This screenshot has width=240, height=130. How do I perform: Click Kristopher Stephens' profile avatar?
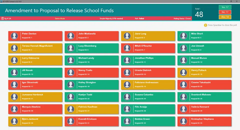pos(183,121)
